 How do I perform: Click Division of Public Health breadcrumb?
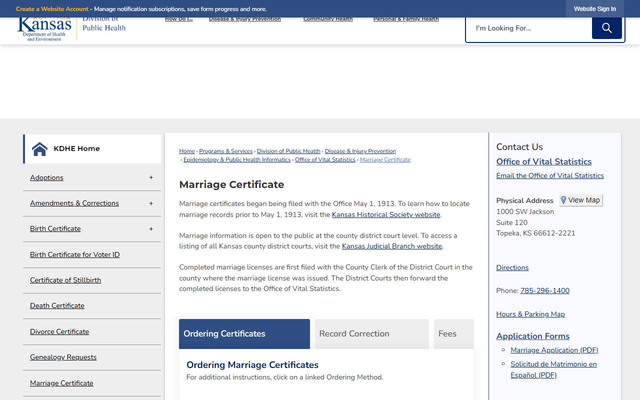(x=288, y=151)
